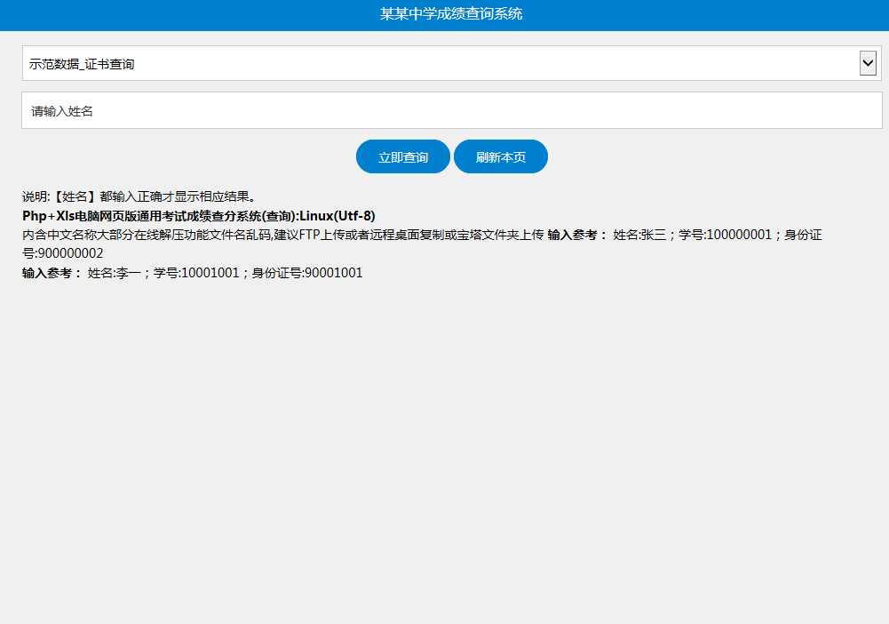Click the 刷新本页 refresh button
The height and width of the screenshot is (624, 889).
click(501, 156)
